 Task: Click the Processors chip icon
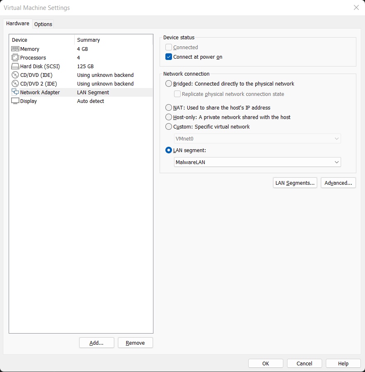tap(15, 57)
